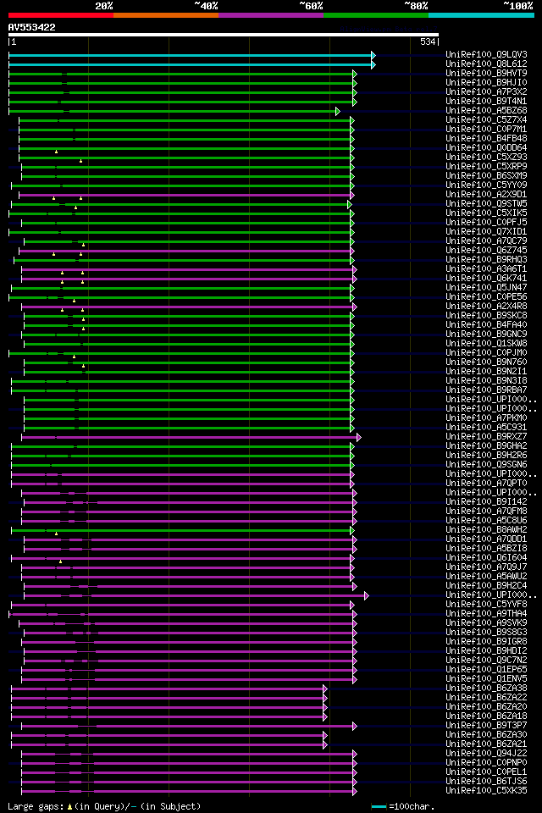The height and width of the screenshot is (813, 542).
Task: Click the UniRef100_A3A6T1 label
Action: tap(486, 269)
